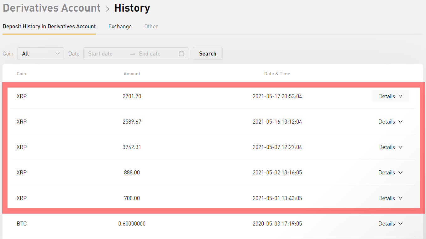
Task: Click the Coin column header
Action: (21, 74)
